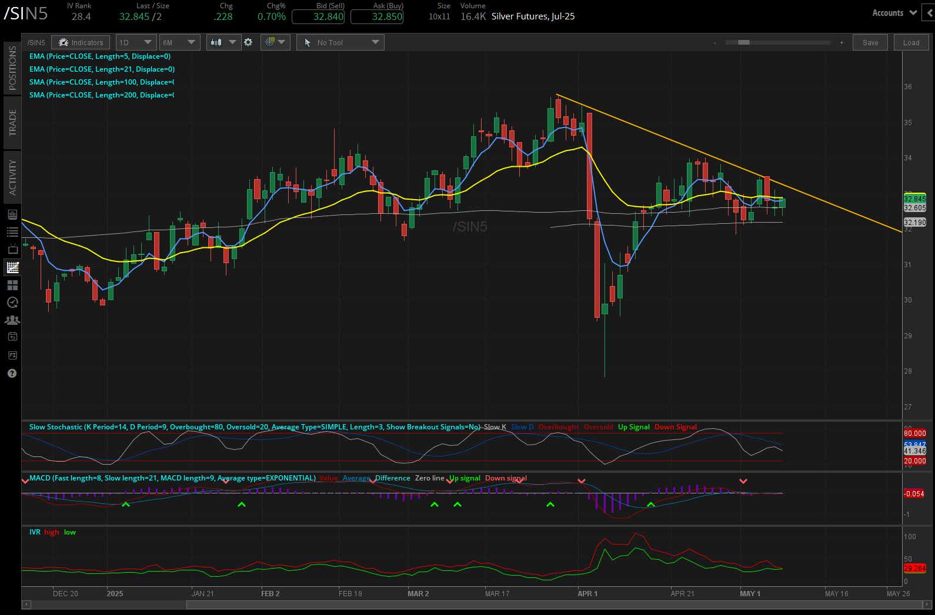Screen dimensions: 935x615
Task: Select the EMA Length=21 study label
Action: 102,69
